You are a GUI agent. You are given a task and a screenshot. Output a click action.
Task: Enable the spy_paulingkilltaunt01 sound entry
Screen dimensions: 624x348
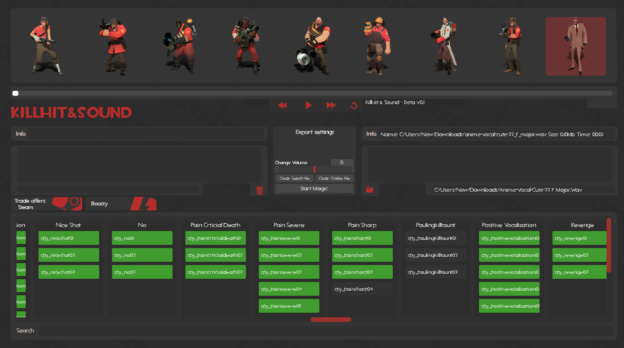[435, 238]
